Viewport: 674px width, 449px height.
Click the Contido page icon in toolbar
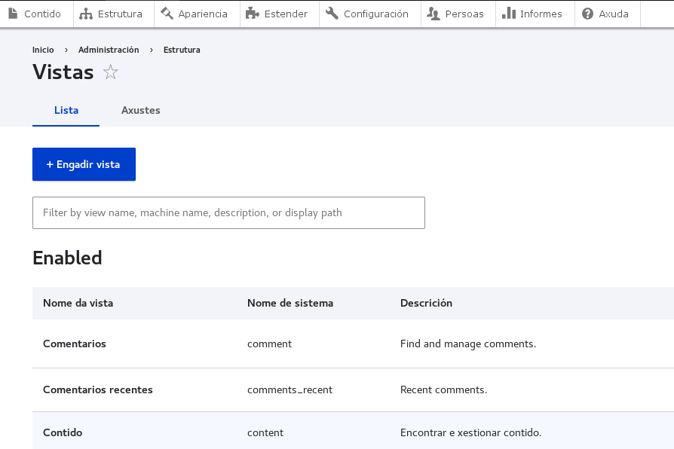pos(13,14)
